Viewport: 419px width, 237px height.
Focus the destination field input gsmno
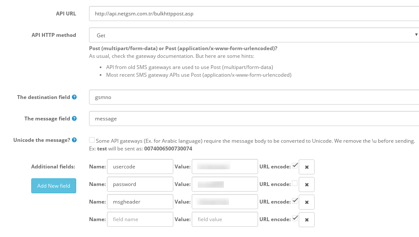(x=254, y=97)
